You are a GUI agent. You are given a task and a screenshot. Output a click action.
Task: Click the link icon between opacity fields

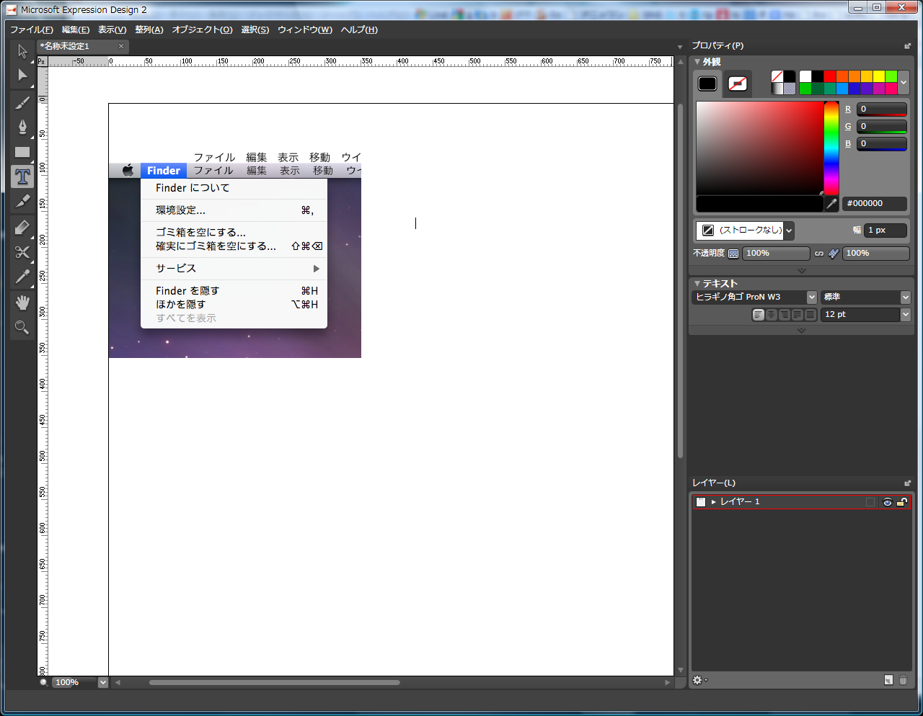(x=819, y=254)
